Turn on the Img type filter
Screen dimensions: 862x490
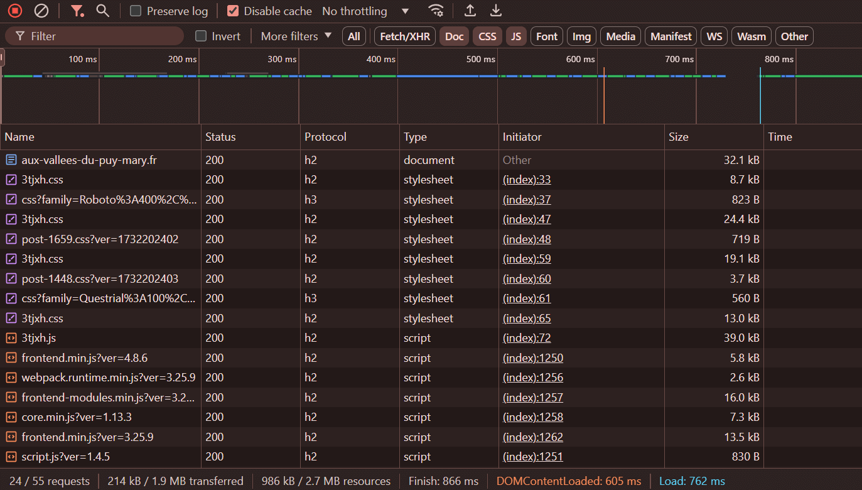point(581,36)
